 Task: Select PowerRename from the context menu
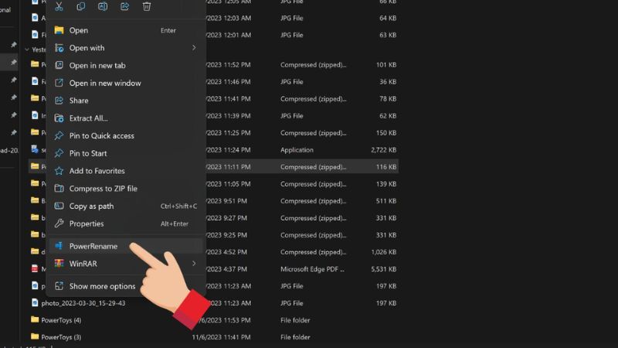(x=93, y=246)
